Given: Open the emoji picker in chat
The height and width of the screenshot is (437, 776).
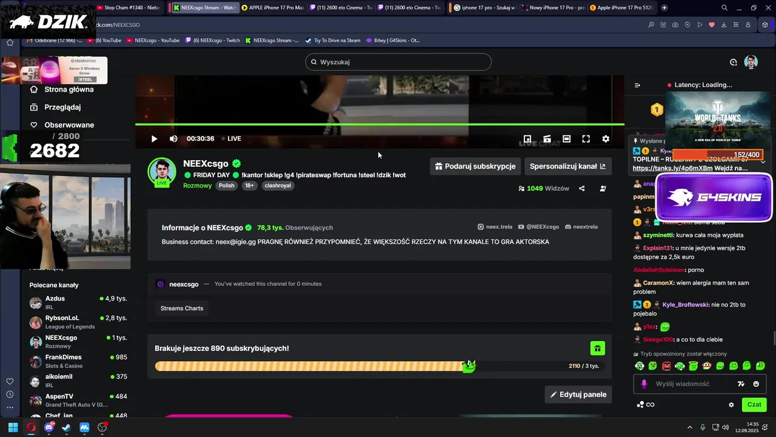Looking at the screenshot, I should (756, 384).
